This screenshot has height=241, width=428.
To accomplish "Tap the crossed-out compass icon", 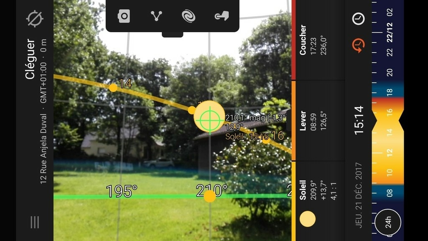I will click(x=35, y=18).
